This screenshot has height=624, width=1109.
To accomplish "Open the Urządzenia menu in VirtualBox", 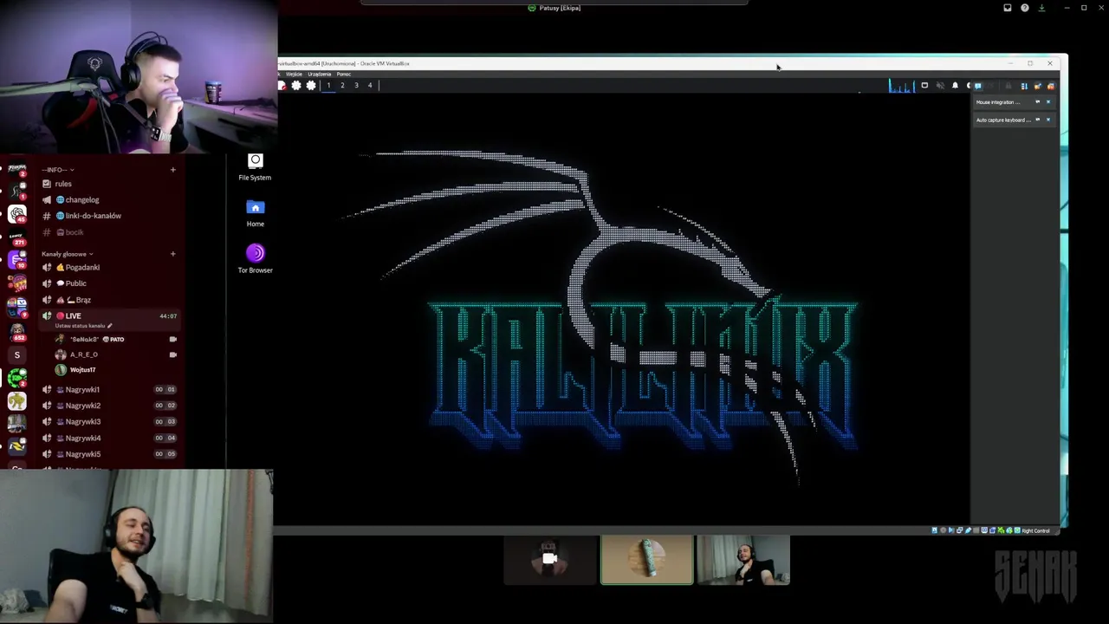I will (x=319, y=74).
